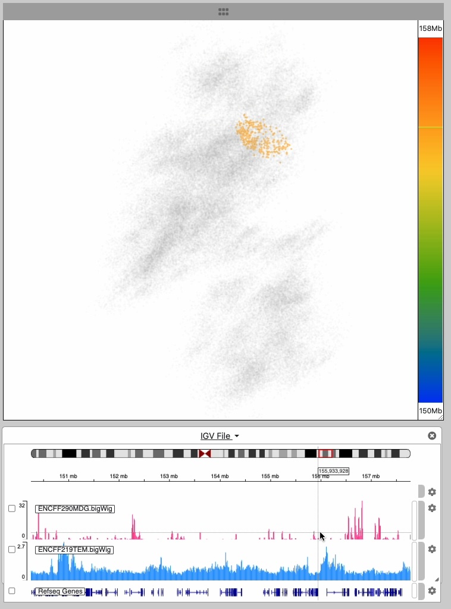Open the IGV File dropdown menu

220,436
